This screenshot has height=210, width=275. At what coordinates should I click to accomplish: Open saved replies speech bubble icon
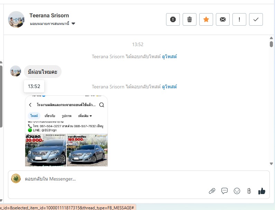click(x=224, y=191)
